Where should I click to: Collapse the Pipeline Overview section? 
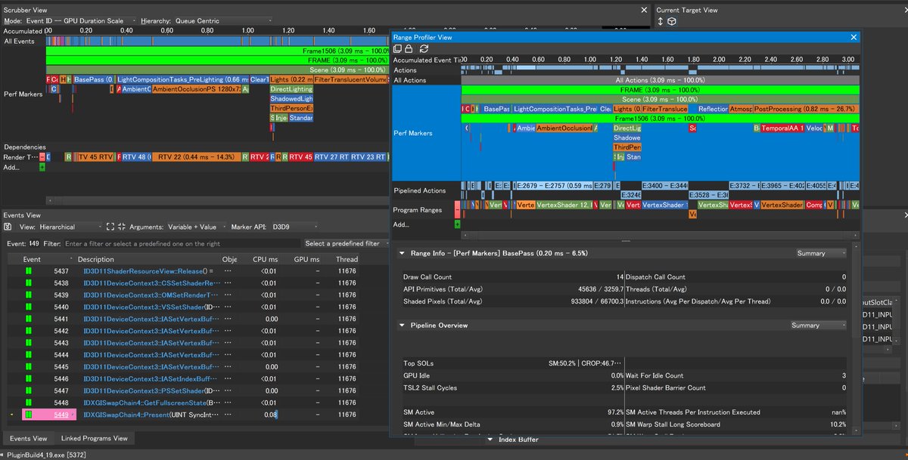pos(402,325)
